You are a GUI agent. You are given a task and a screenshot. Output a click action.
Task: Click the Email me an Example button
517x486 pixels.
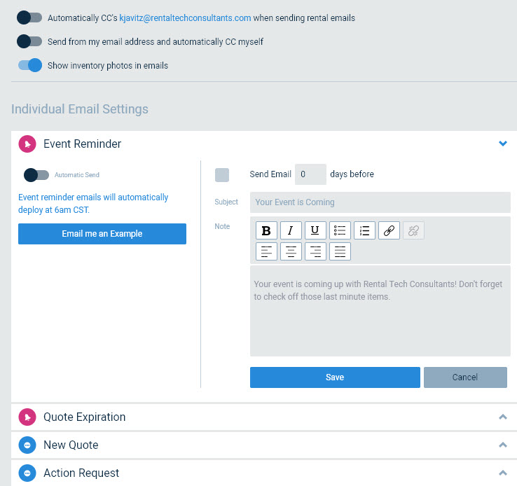click(x=102, y=234)
